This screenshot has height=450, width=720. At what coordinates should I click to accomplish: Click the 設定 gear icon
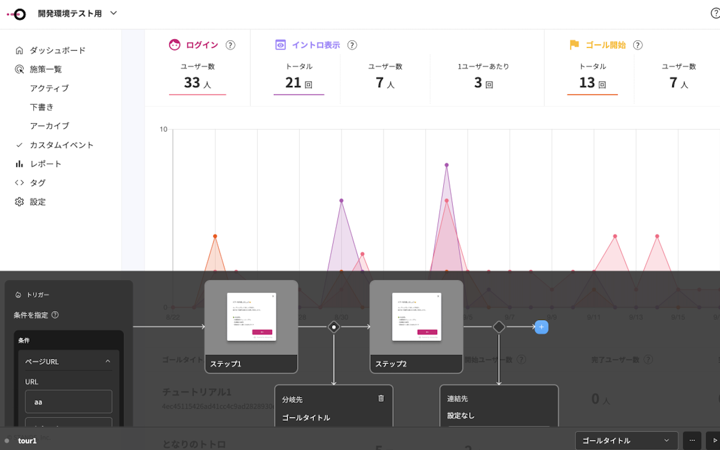[19, 202]
